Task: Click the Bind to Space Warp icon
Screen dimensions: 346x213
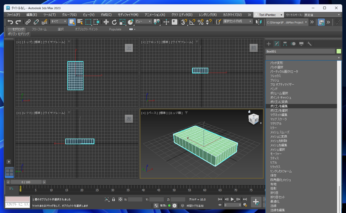Action: point(45,22)
